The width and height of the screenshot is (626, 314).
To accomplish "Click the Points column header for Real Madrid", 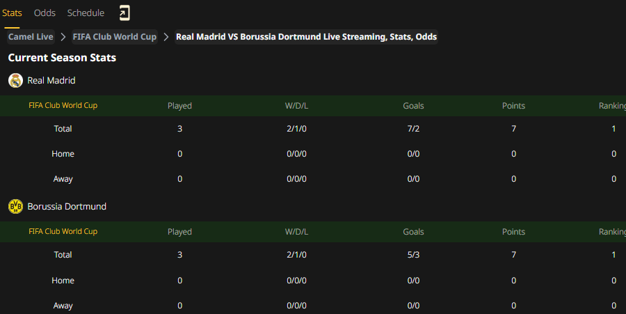I will [x=513, y=106].
